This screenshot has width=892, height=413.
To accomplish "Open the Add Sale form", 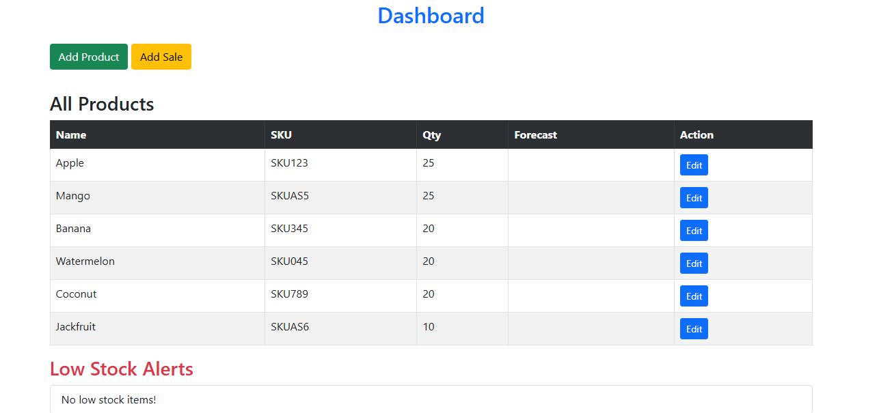I will [161, 57].
